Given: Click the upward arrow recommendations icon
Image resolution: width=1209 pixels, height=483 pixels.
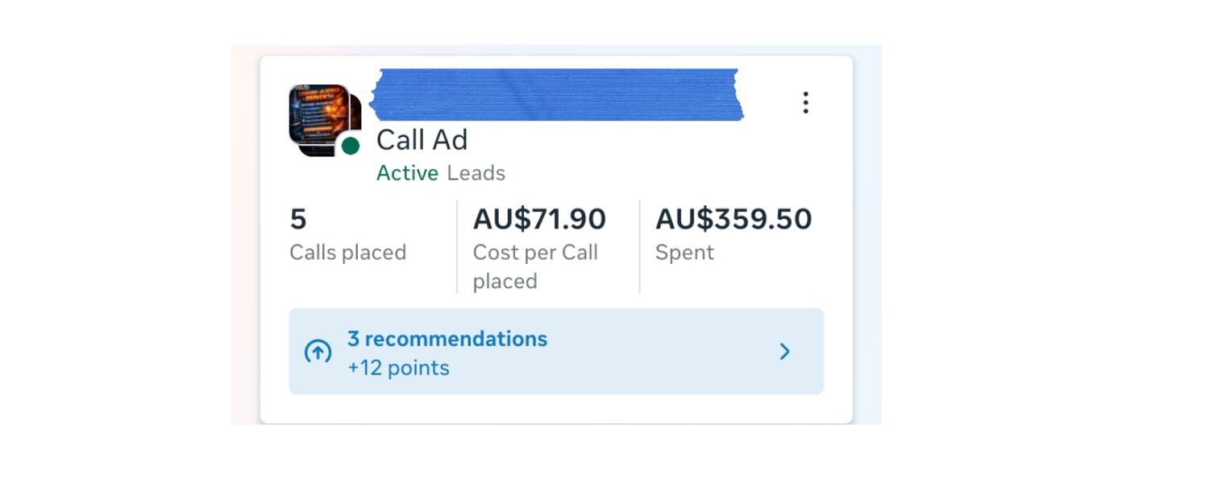Looking at the screenshot, I should (318, 352).
